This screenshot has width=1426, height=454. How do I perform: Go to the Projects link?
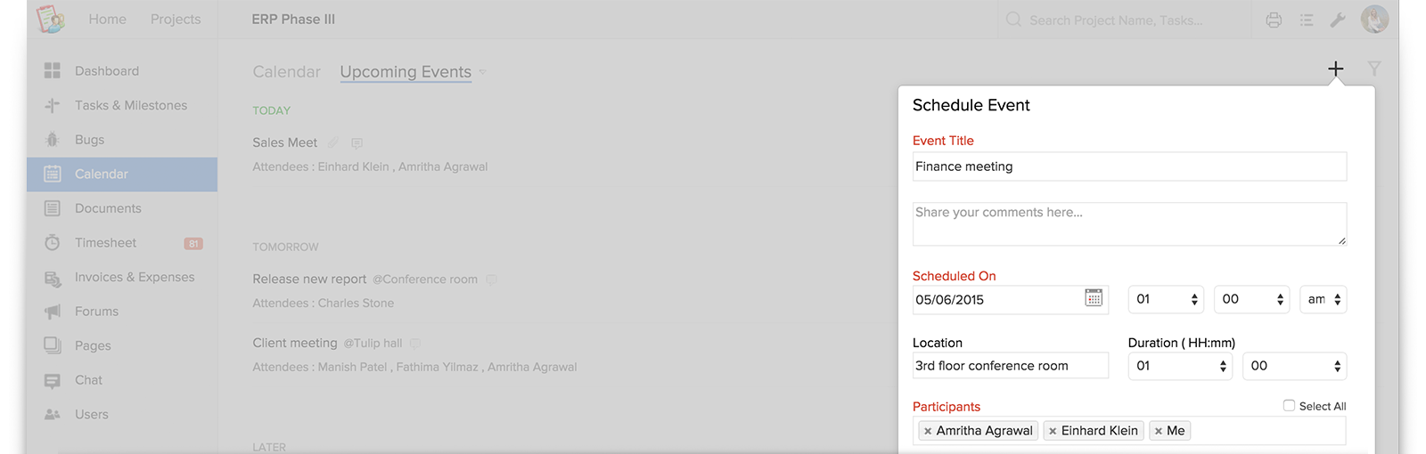point(176,19)
